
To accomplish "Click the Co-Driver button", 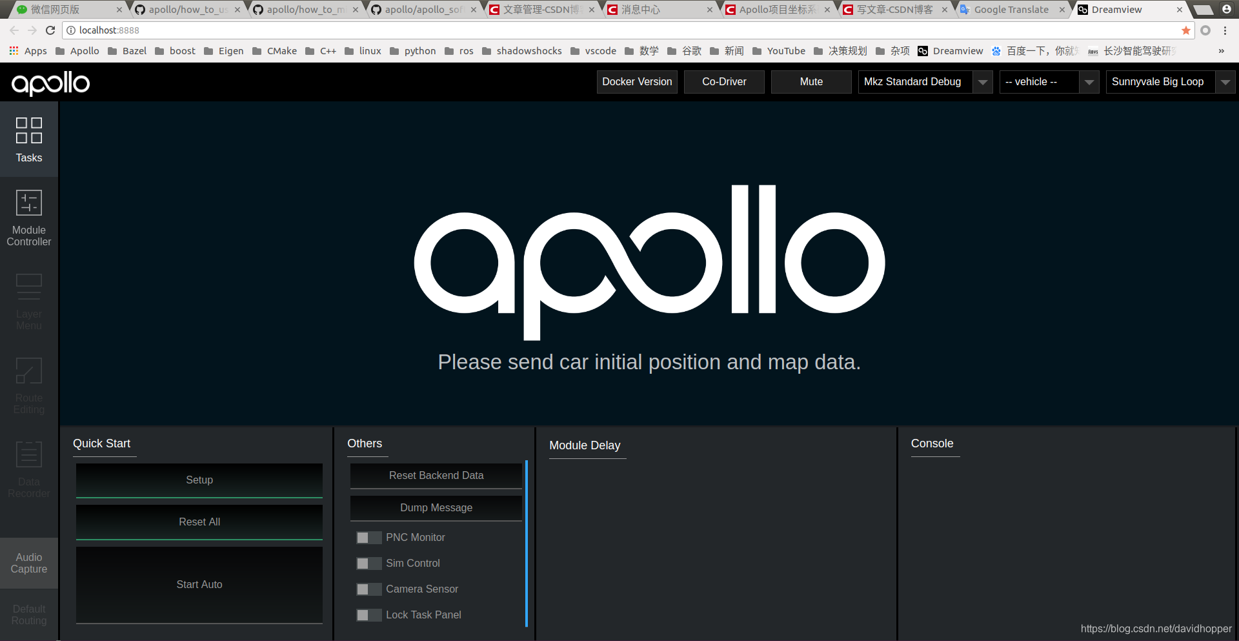I will [x=724, y=82].
